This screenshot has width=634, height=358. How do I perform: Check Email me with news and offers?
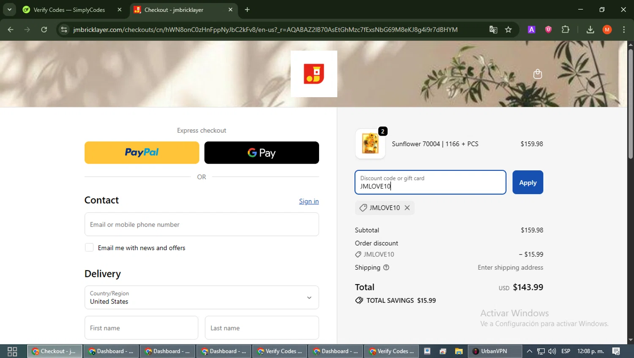[x=89, y=247]
